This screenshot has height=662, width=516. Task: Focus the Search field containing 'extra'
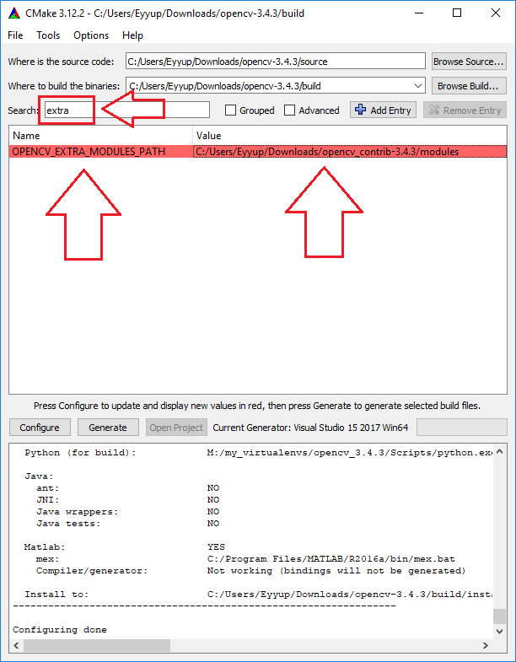[127, 110]
